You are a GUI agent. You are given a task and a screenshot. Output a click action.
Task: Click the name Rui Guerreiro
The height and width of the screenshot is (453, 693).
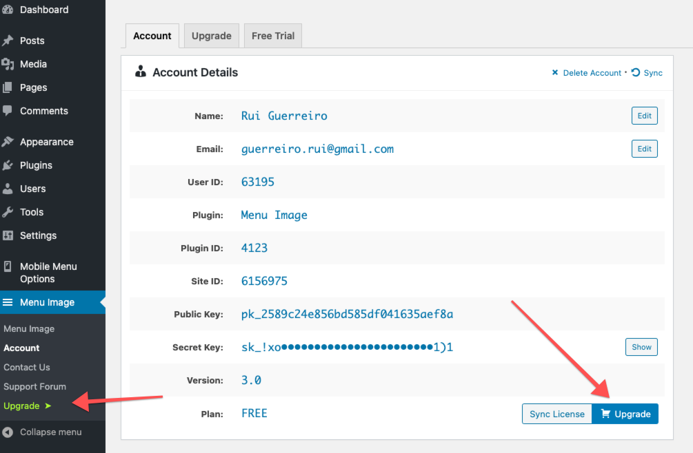click(x=284, y=116)
